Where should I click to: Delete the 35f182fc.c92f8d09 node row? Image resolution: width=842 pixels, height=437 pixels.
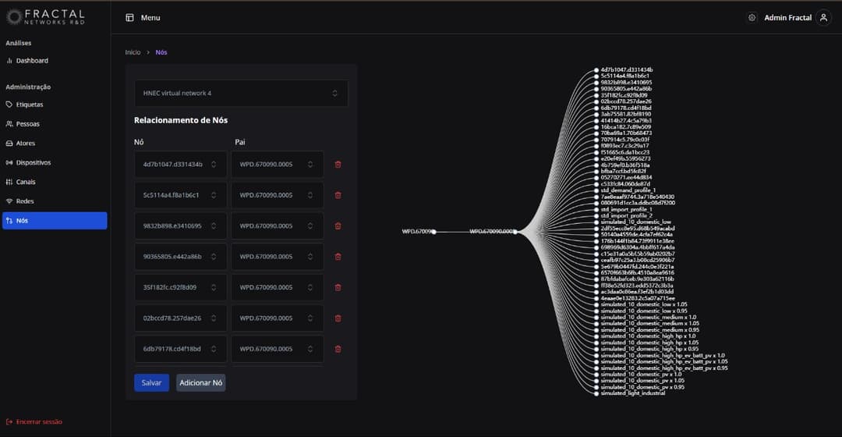click(x=338, y=287)
